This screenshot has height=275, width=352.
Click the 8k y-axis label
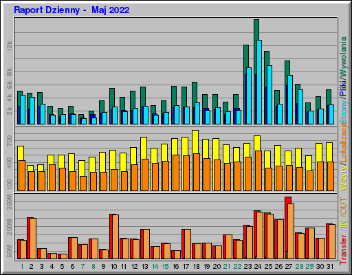point(10,72)
